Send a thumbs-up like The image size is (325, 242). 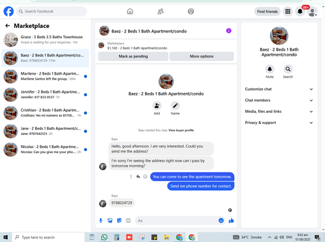point(231,221)
